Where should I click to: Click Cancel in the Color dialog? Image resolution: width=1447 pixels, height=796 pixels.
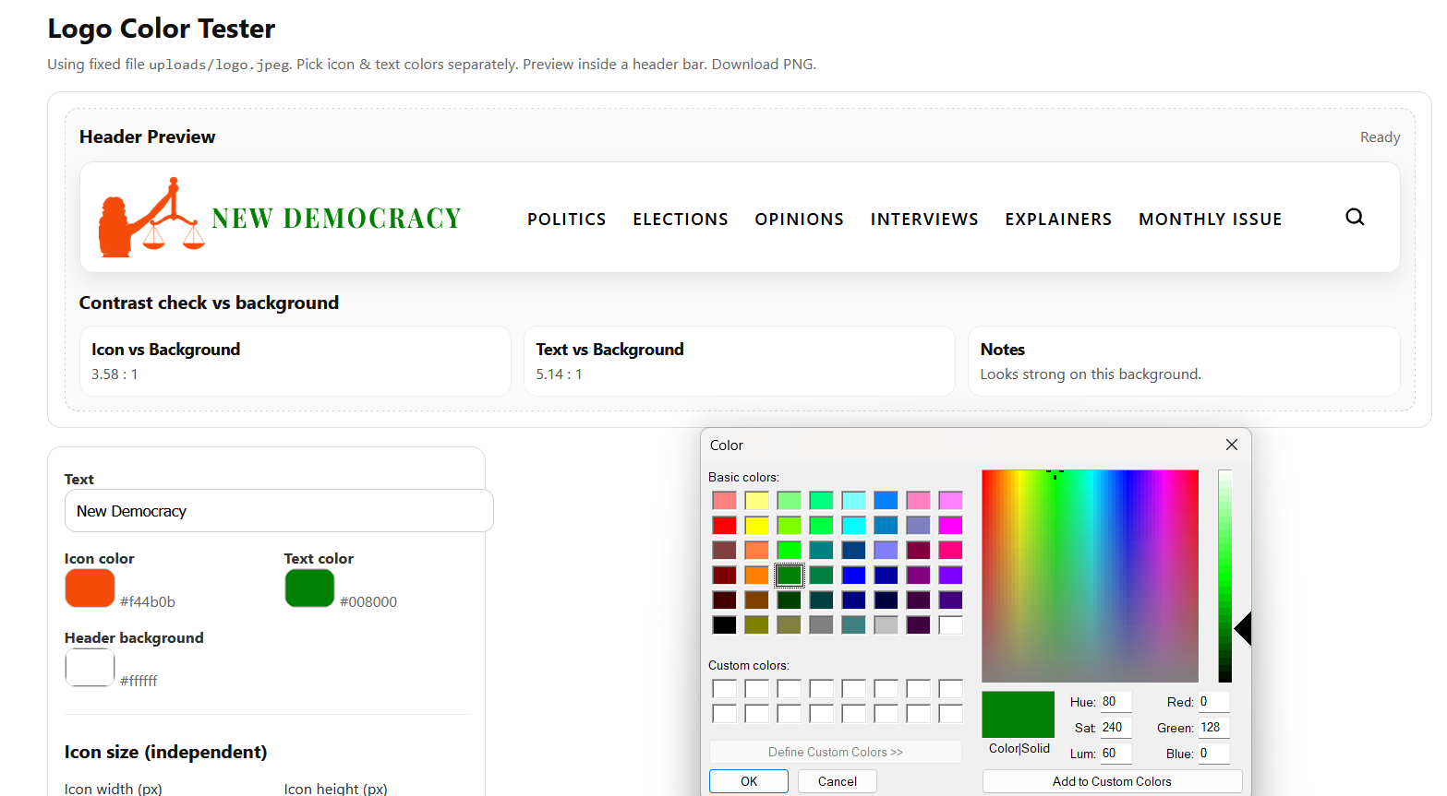tap(838, 781)
